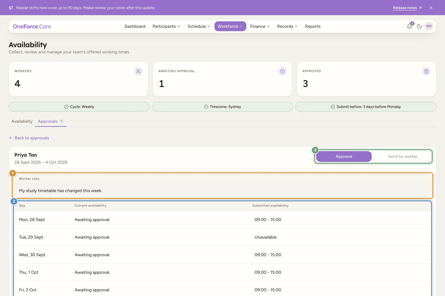The width and height of the screenshot is (445, 296).
Task: Click the Awaiting Approval clock icon
Action: [282, 71]
